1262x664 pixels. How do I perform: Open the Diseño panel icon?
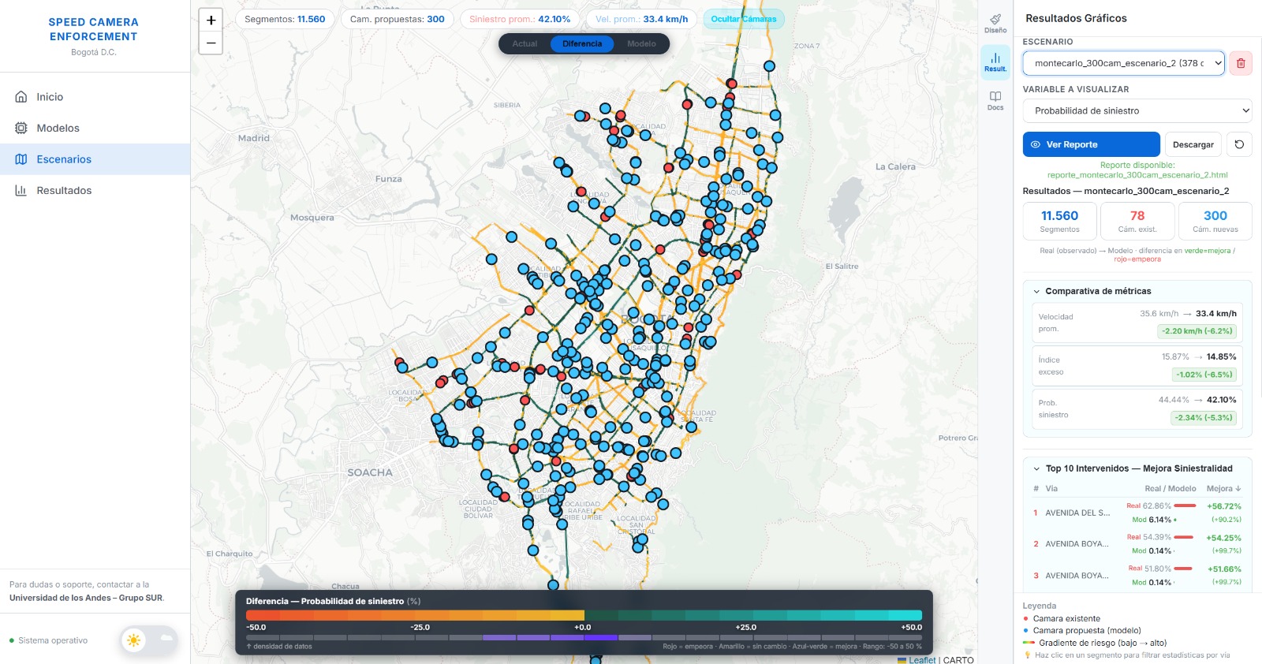995,23
